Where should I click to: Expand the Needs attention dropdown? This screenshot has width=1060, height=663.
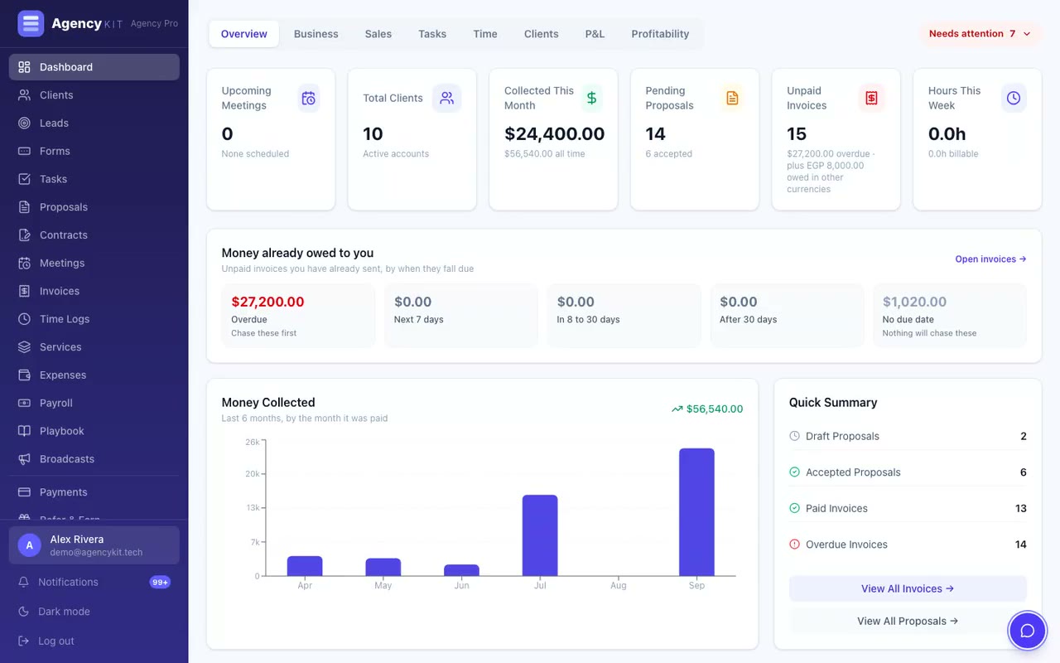pos(980,34)
